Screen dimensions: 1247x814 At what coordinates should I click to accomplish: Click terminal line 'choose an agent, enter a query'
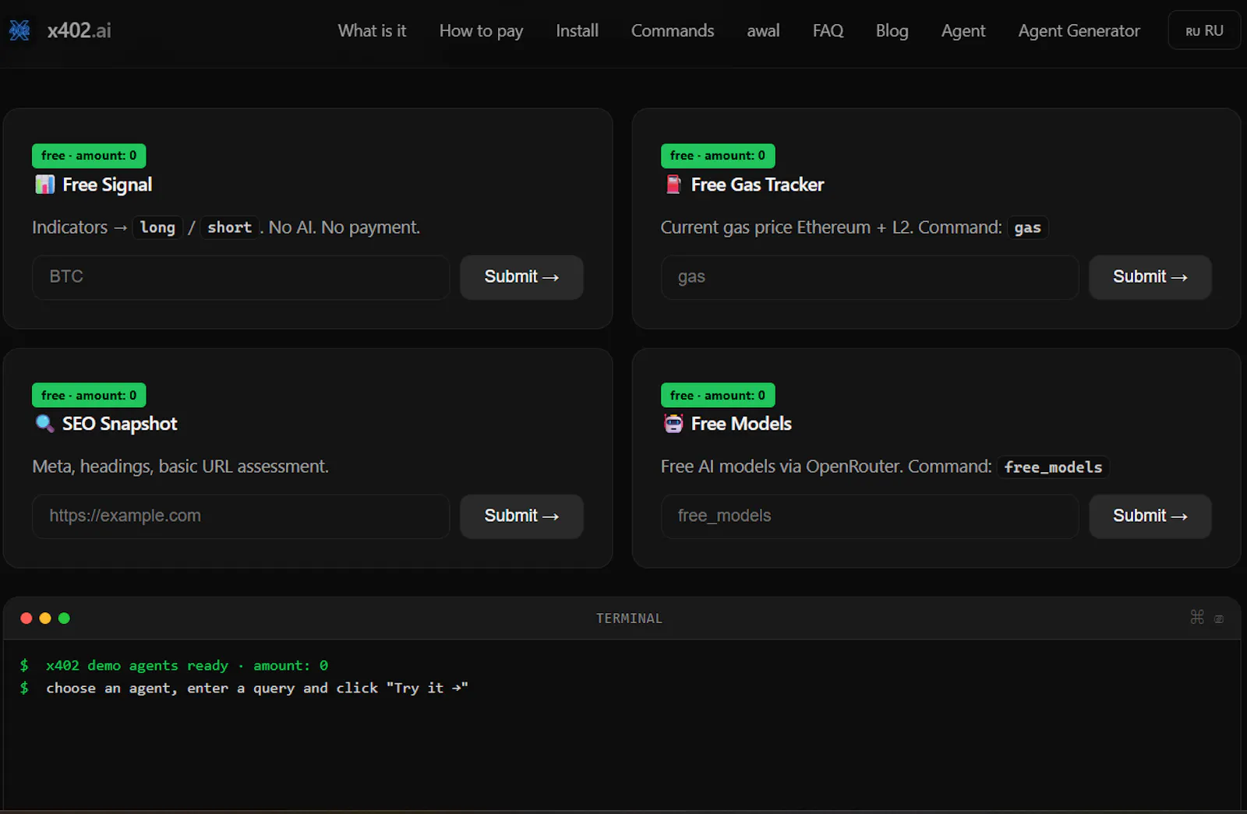(256, 689)
